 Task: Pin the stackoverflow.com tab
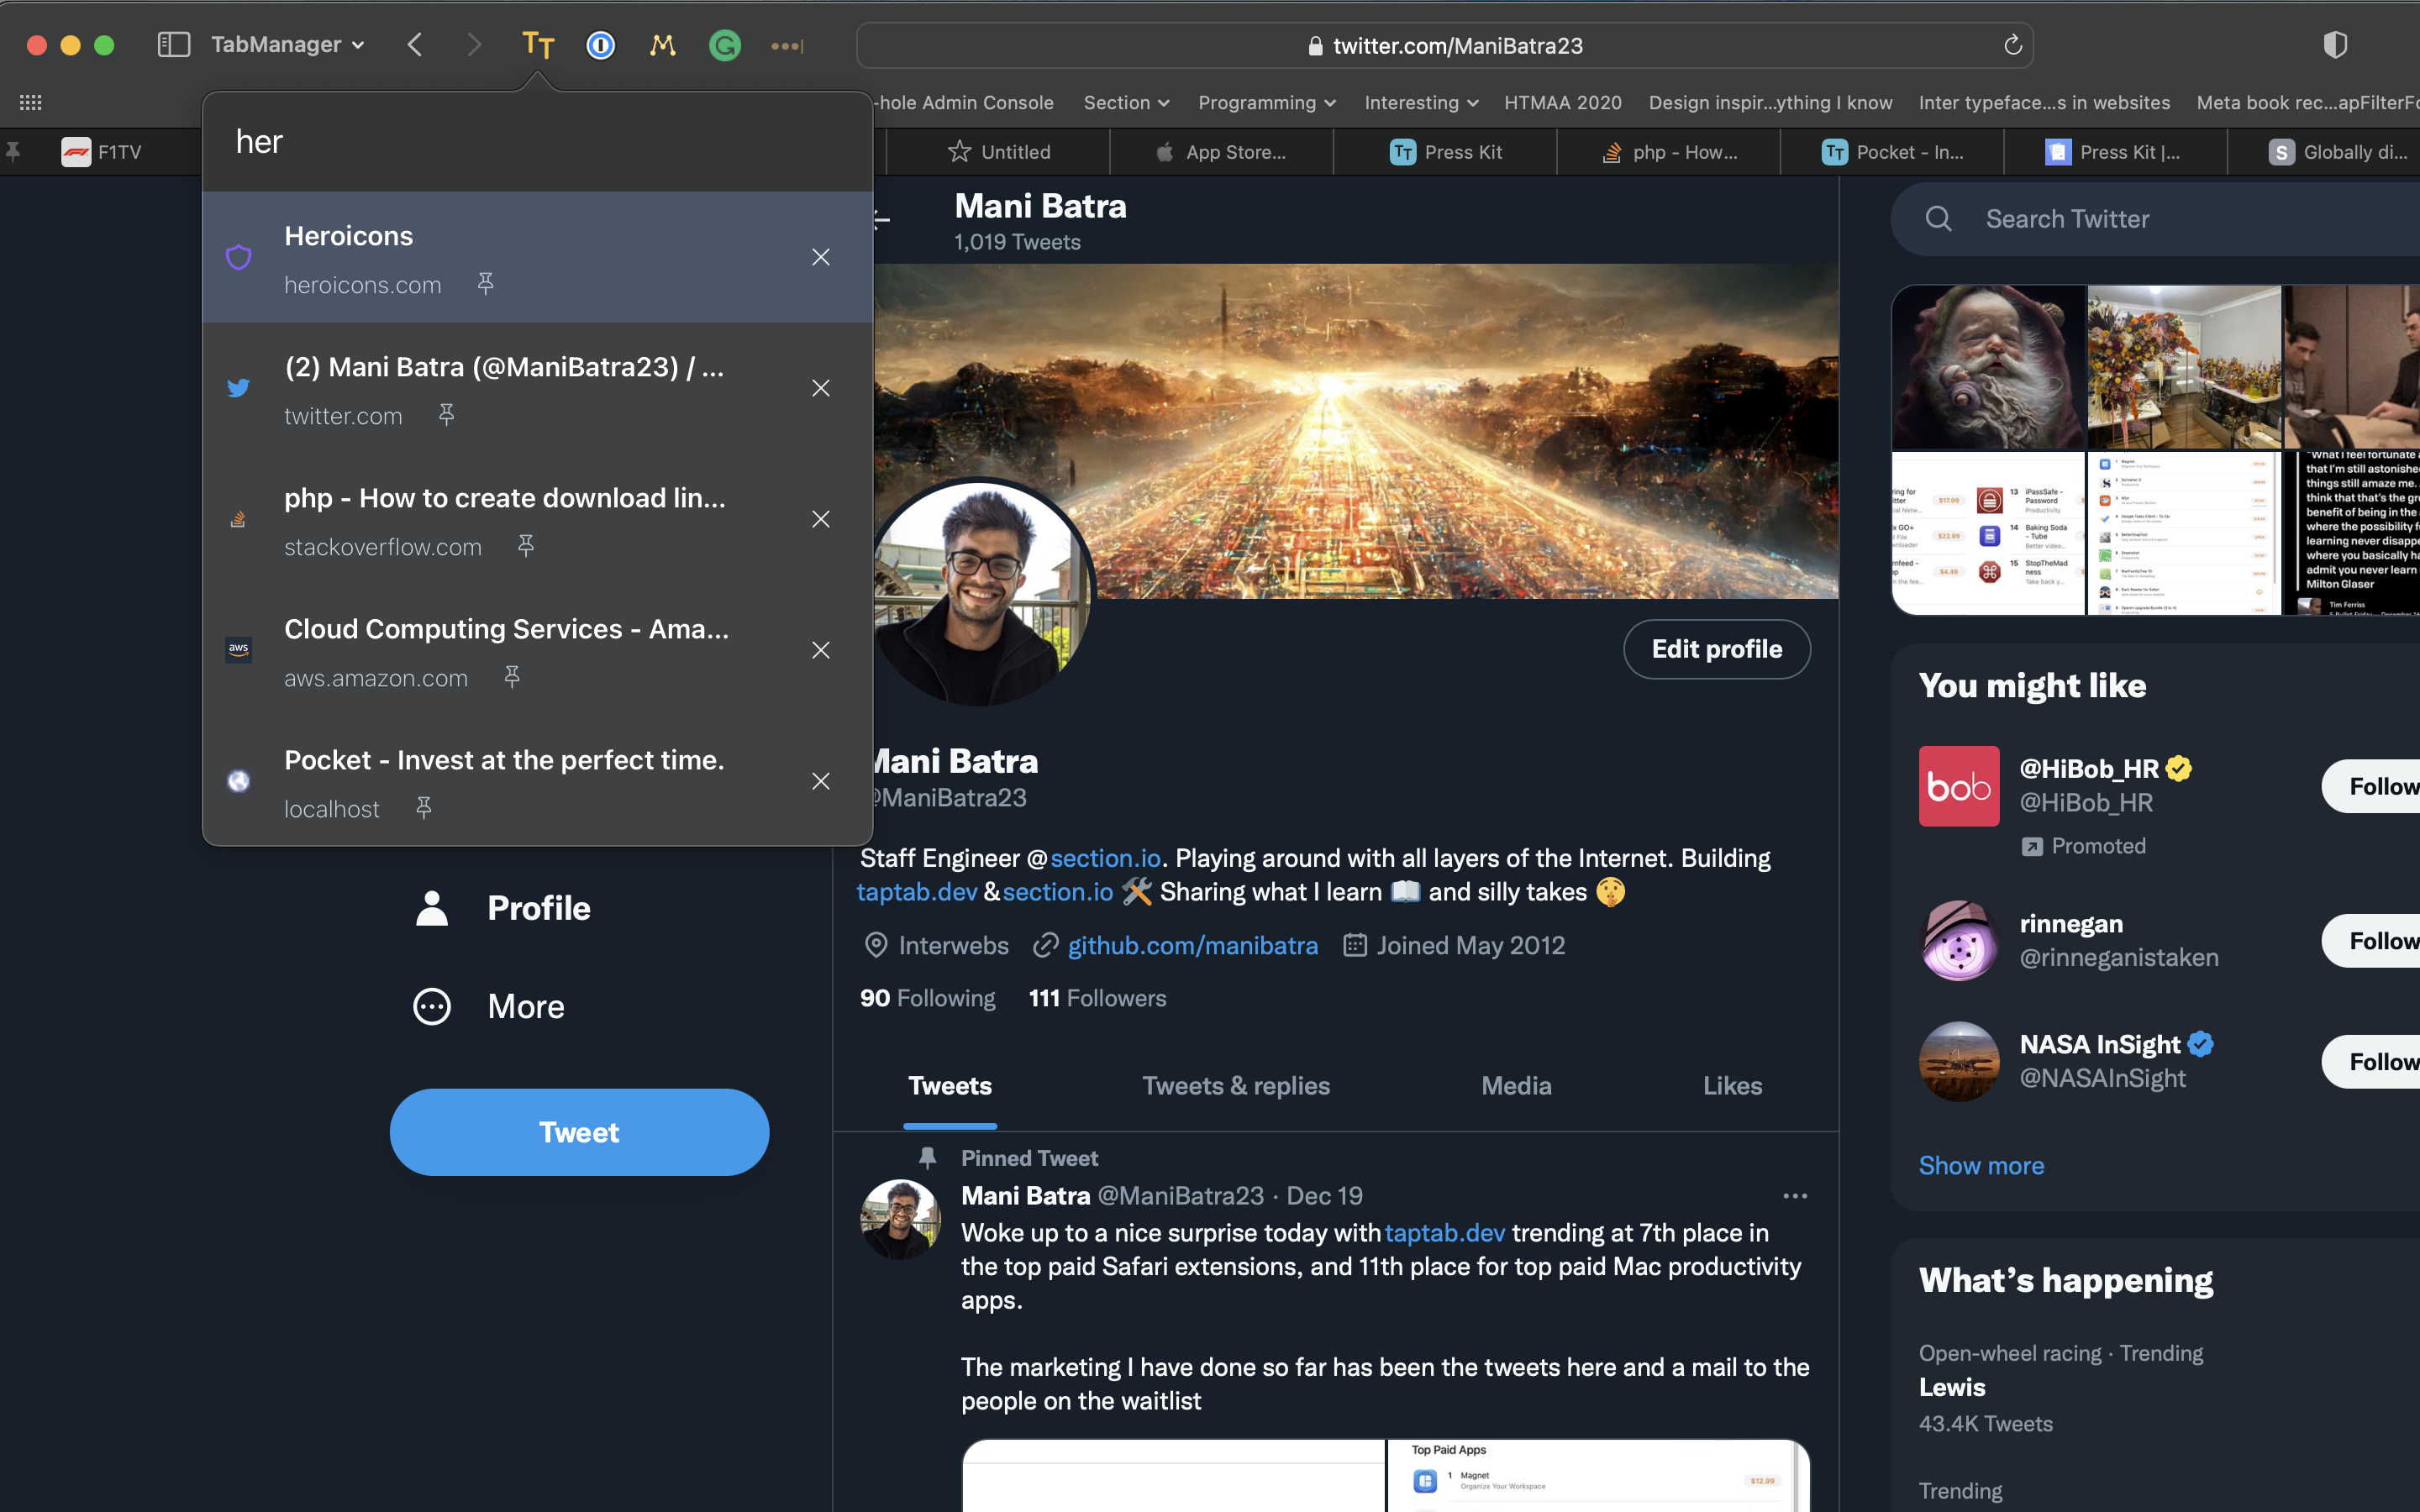[x=526, y=546]
